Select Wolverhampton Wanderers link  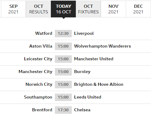pyautogui.click(x=102, y=46)
